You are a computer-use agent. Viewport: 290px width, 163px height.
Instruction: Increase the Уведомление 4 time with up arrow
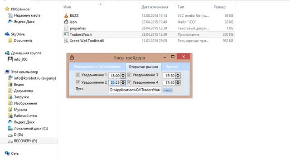tap(178, 81)
